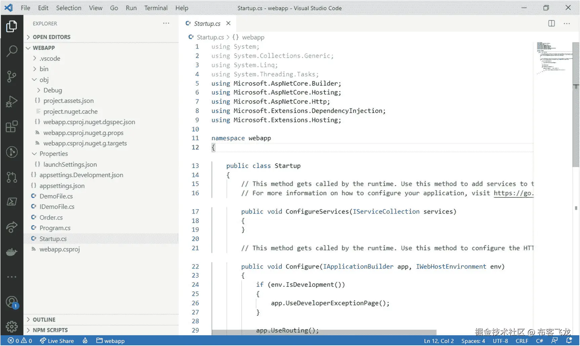Open the Help menu

[x=182, y=8]
